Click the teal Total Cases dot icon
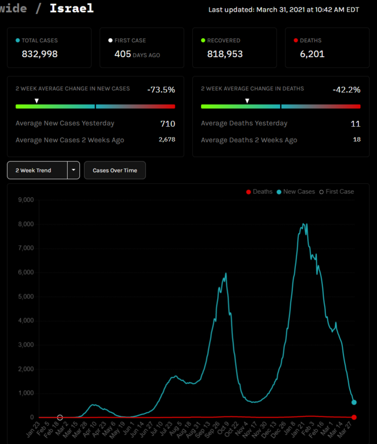 pyautogui.click(x=18, y=40)
